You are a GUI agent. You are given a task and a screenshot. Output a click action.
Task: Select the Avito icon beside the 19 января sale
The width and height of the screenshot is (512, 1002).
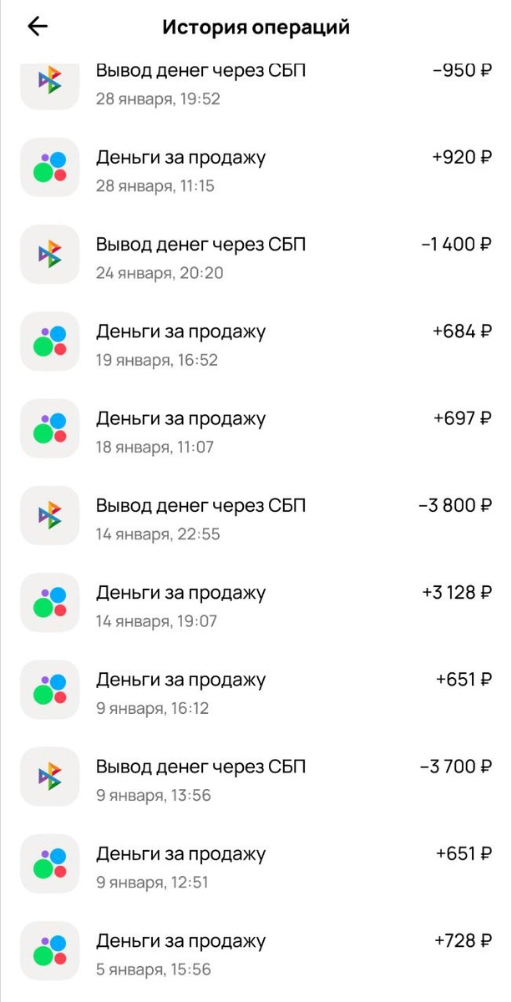coord(49,342)
